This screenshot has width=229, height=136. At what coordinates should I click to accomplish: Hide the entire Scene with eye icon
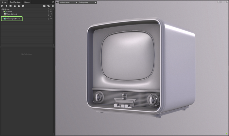point(51,9)
